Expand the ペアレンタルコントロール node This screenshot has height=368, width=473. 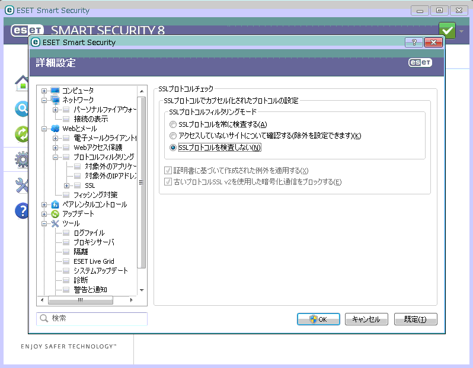(44, 204)
